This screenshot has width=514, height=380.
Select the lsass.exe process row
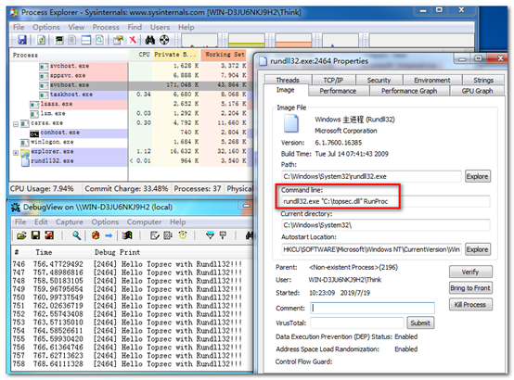point(131,104)
